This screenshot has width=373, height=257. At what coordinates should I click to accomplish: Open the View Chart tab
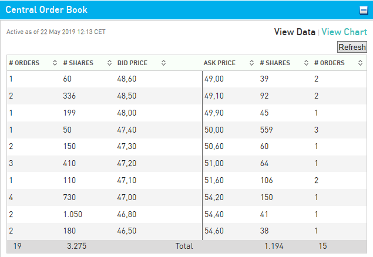[x=344, y=32]
